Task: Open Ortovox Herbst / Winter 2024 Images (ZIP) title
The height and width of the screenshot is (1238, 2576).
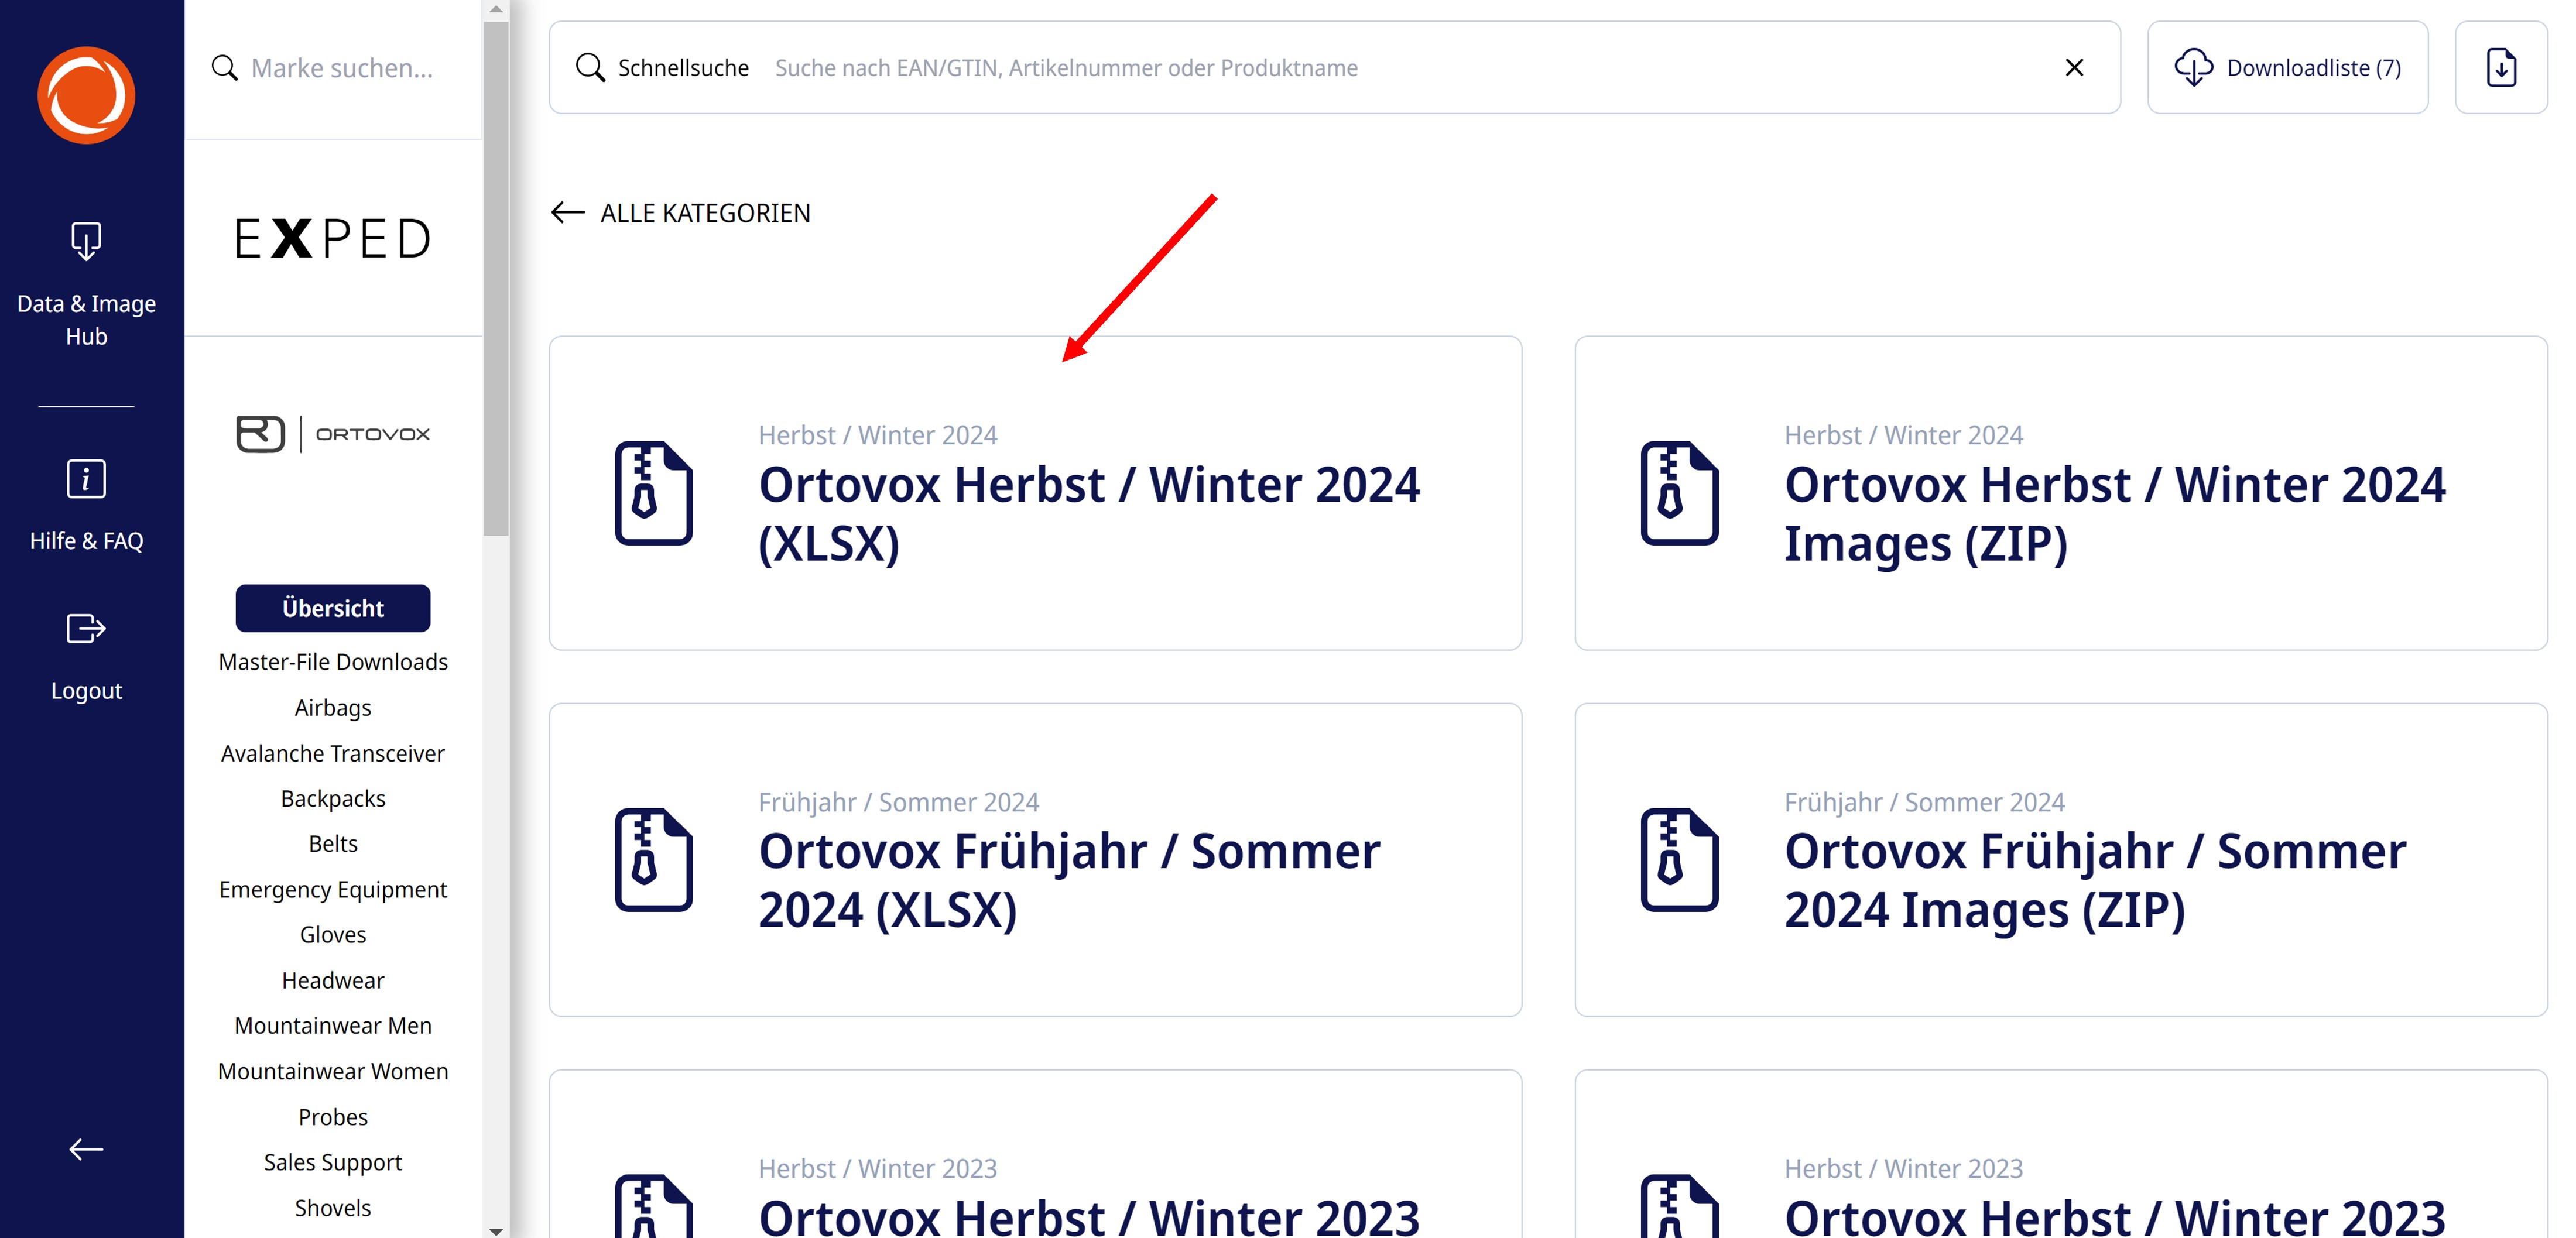Action: click(x=2115, y=514)
